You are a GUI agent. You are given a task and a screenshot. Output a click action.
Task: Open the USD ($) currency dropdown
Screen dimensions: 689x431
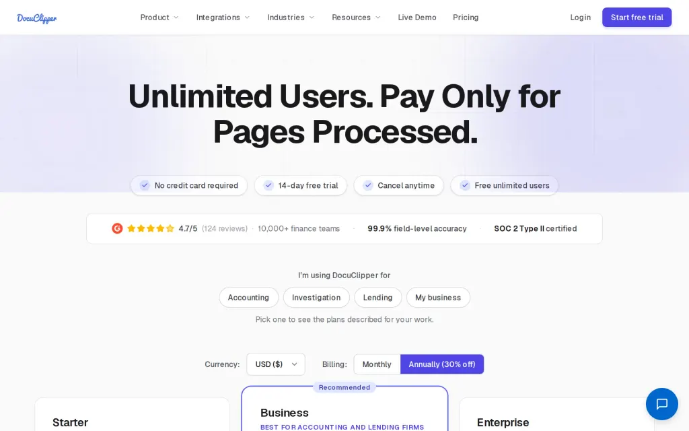276,364
